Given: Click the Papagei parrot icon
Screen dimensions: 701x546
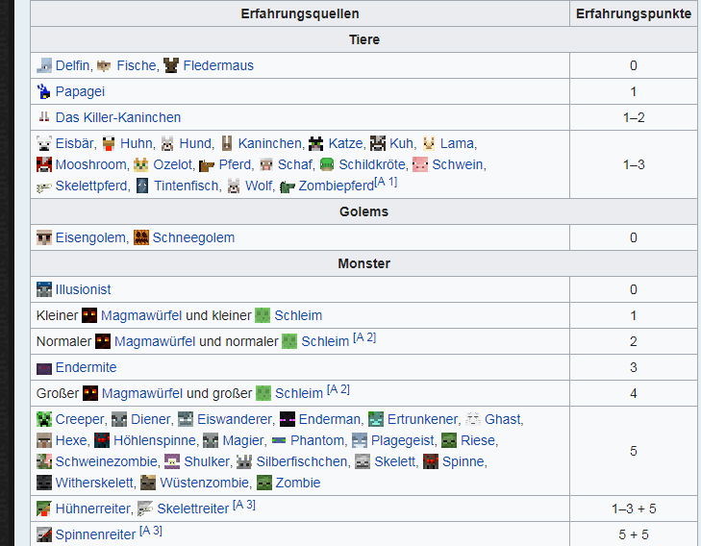Looking at the screenshot, I should click(x=44, y=91).
